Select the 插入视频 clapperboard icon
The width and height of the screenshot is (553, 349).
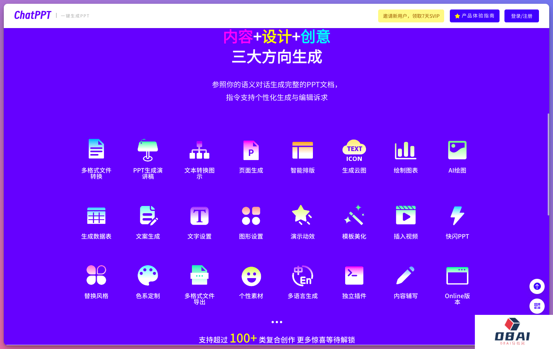(406, 215)
